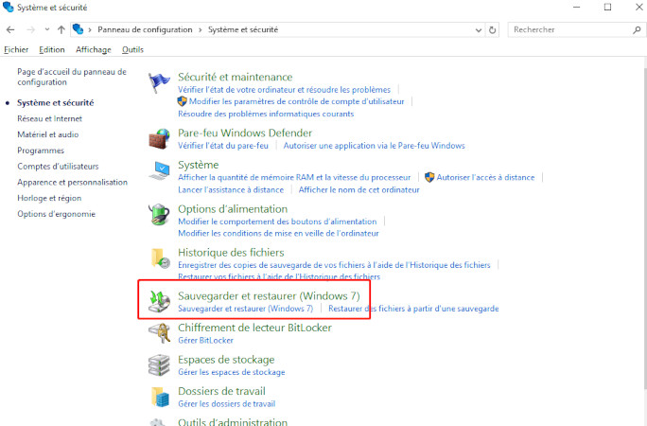Click Gérer les espaces de stockage

point(232,372)
